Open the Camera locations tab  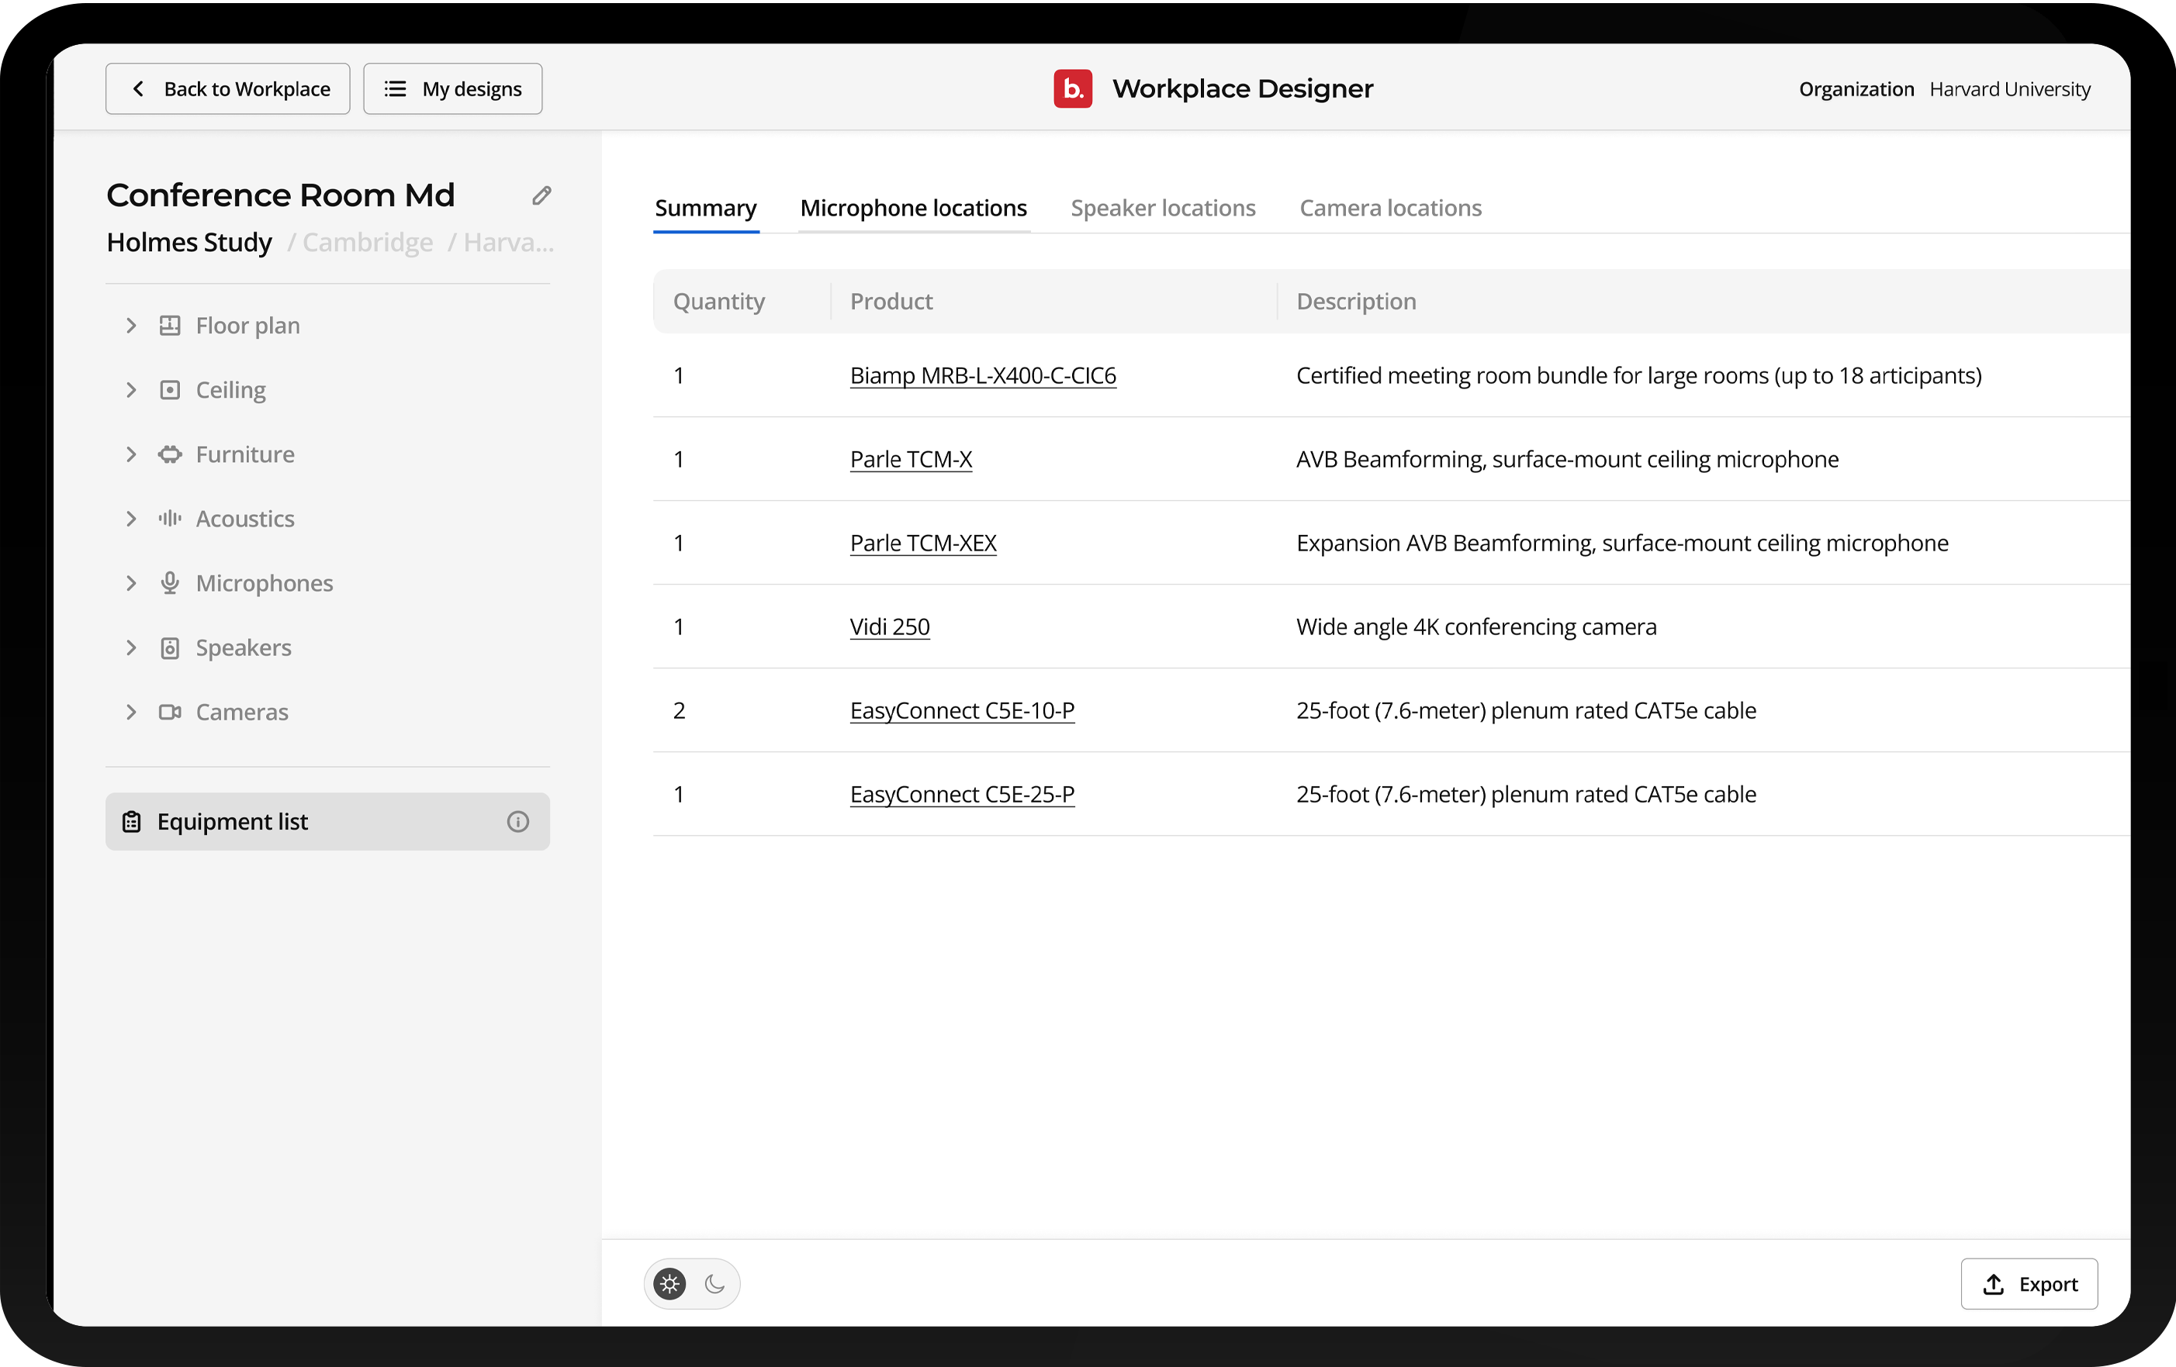1391,209
